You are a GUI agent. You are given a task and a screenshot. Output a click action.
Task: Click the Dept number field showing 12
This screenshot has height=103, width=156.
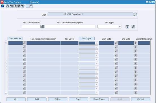(57, 14)
